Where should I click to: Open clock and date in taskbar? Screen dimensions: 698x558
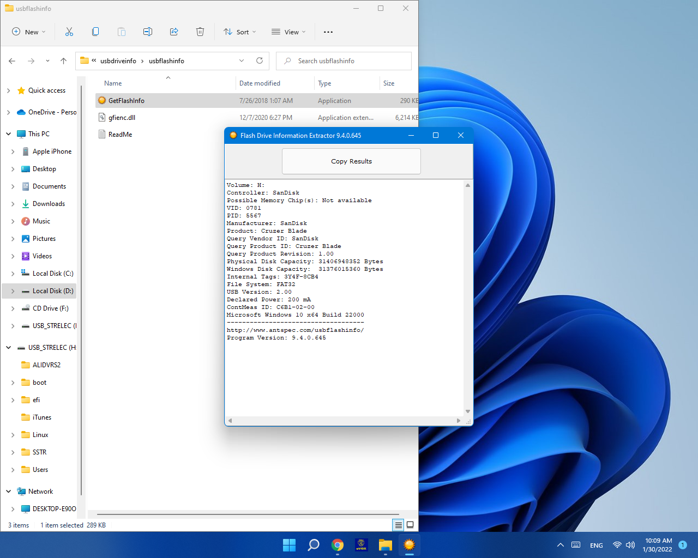[x=658, y=545]
